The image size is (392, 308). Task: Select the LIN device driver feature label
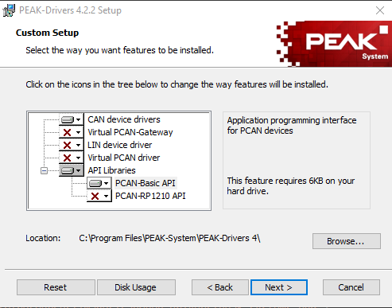point(120,145)
